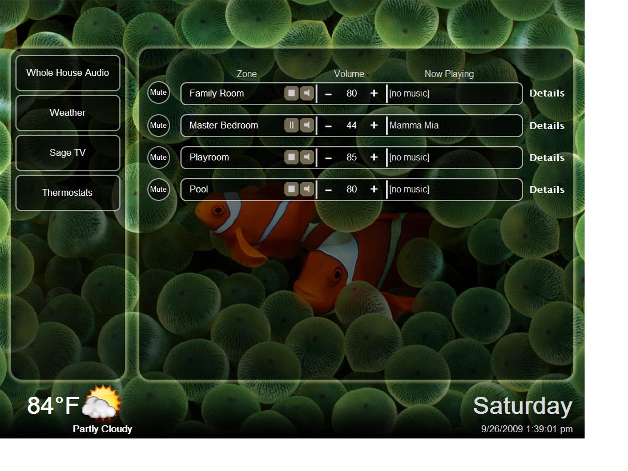
Task: Click the partly cloudy weather icon
Action: (x=102, y=402)
